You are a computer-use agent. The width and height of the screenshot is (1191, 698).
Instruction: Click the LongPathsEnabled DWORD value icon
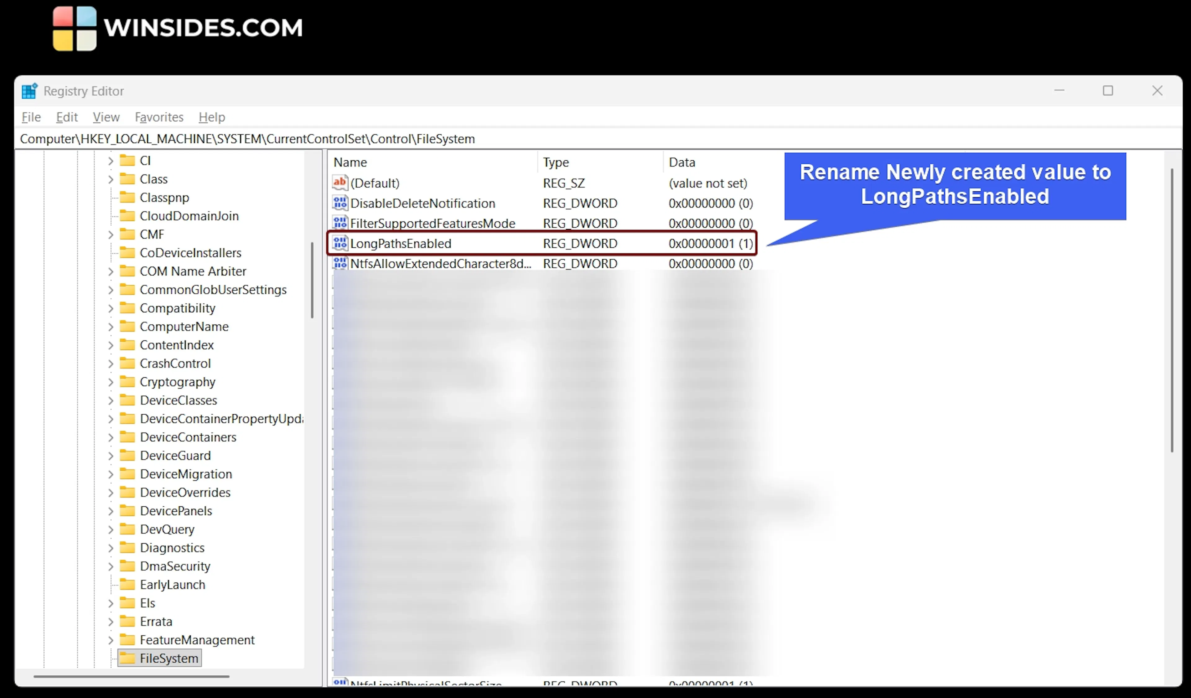click(340, 243)
